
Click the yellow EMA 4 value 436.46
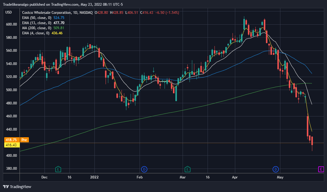[x=57, y=33]
